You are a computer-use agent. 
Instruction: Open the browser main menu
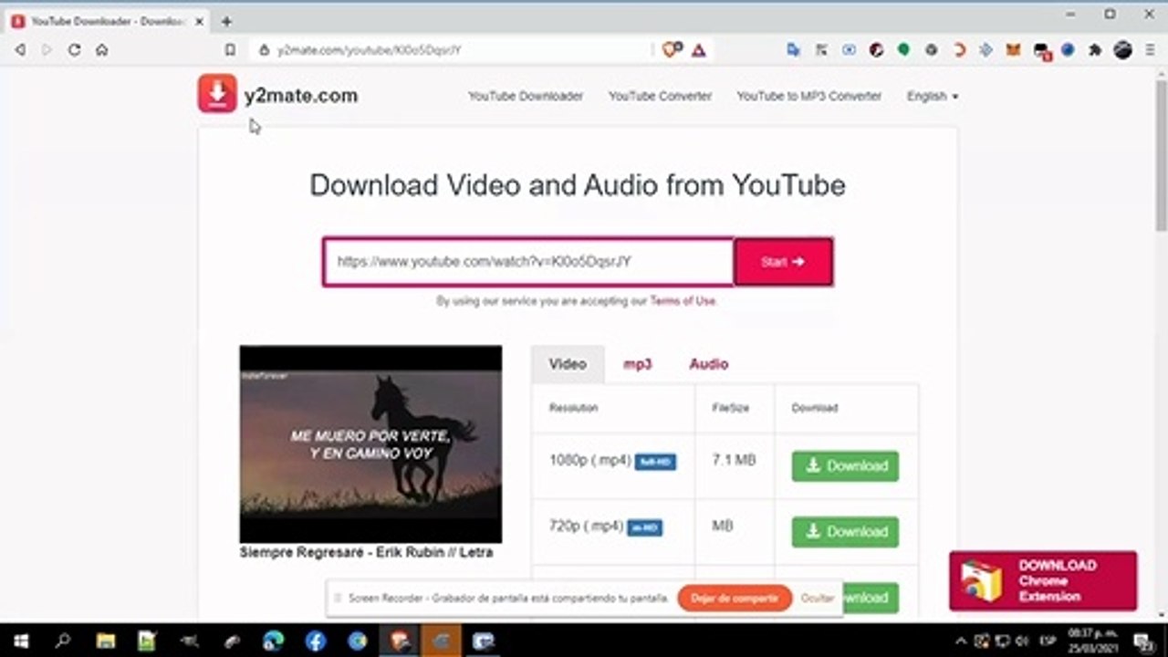pos(1150,50)
